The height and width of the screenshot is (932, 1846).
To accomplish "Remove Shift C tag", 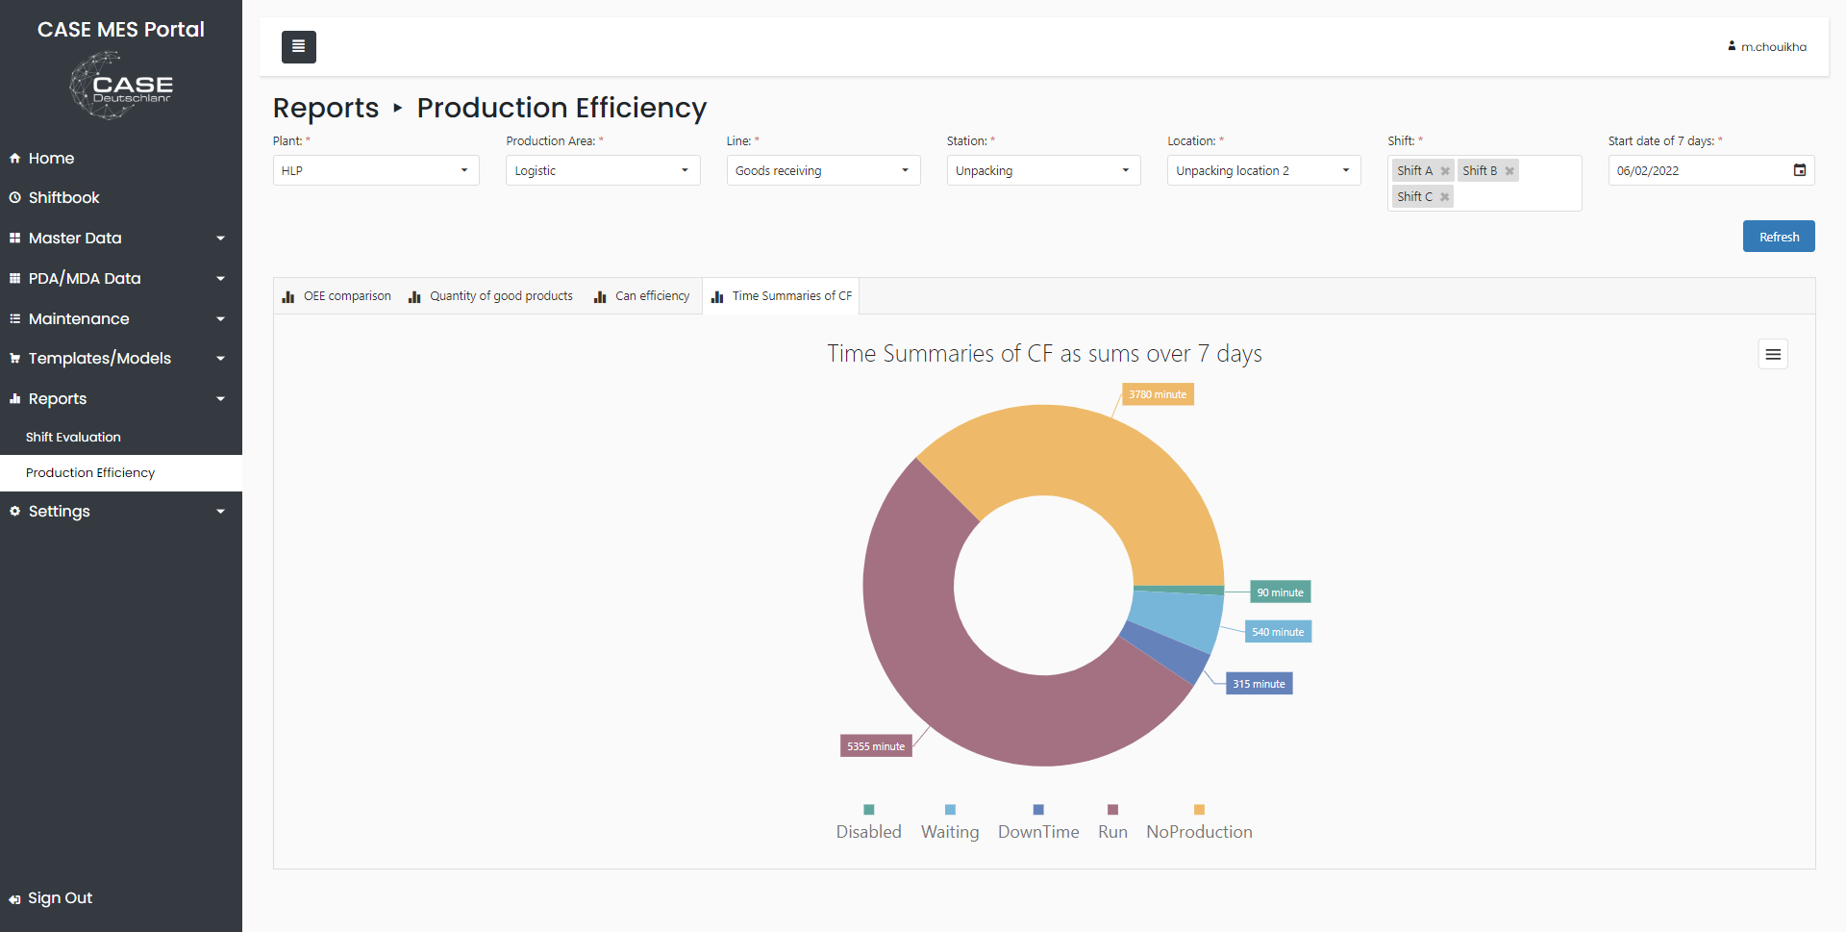I will [x=1444, y=197].
